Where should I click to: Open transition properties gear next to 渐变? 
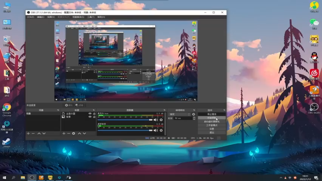click(x=194, y=114)
